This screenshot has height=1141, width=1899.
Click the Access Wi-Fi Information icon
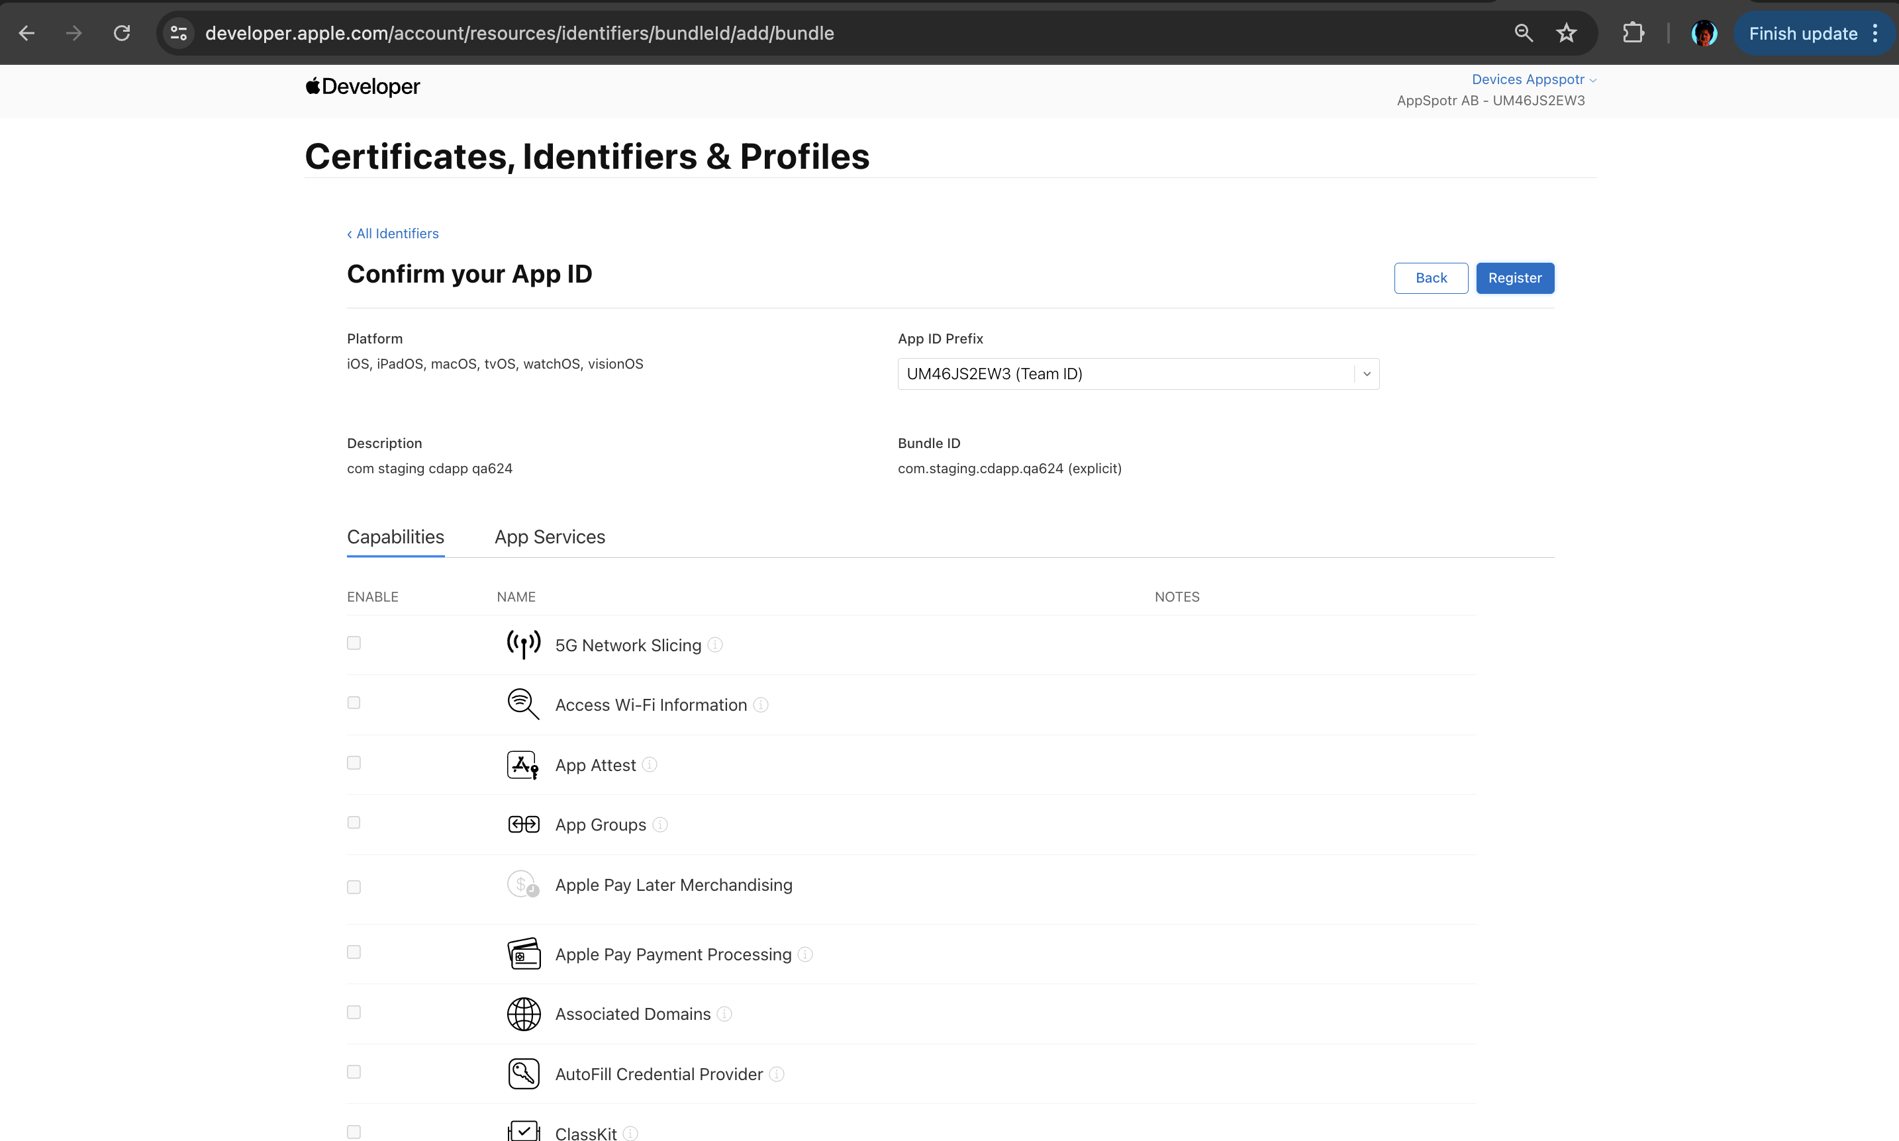coord(523,704)
